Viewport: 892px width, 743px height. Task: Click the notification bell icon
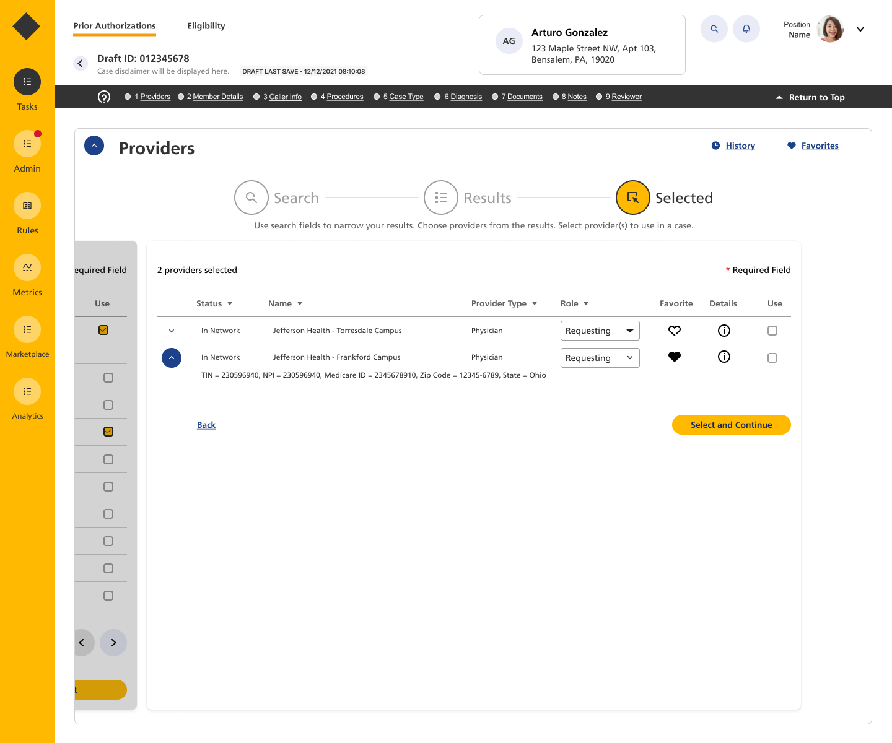pyautogui.click(x=746, y=29)
